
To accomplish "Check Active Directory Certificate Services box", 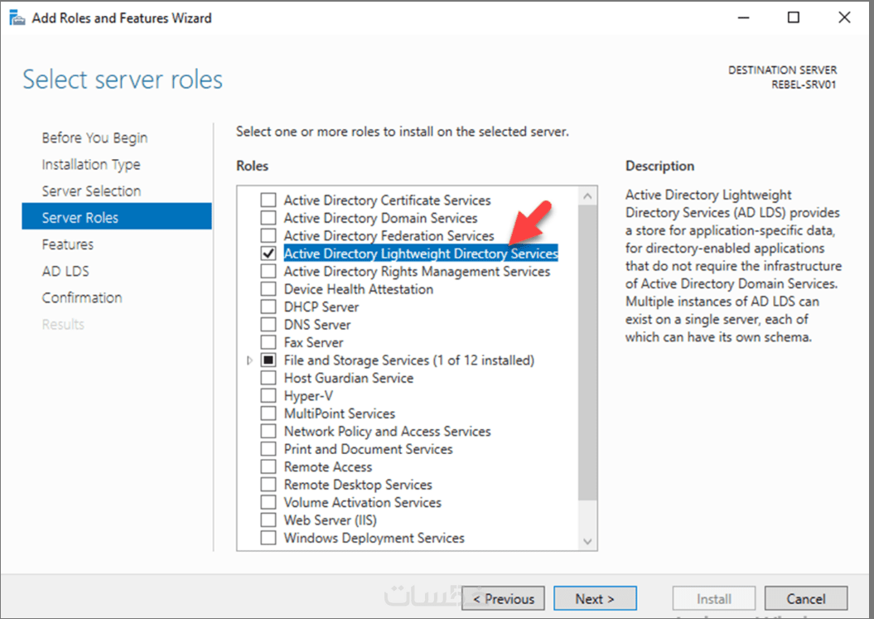I will 268,200.
